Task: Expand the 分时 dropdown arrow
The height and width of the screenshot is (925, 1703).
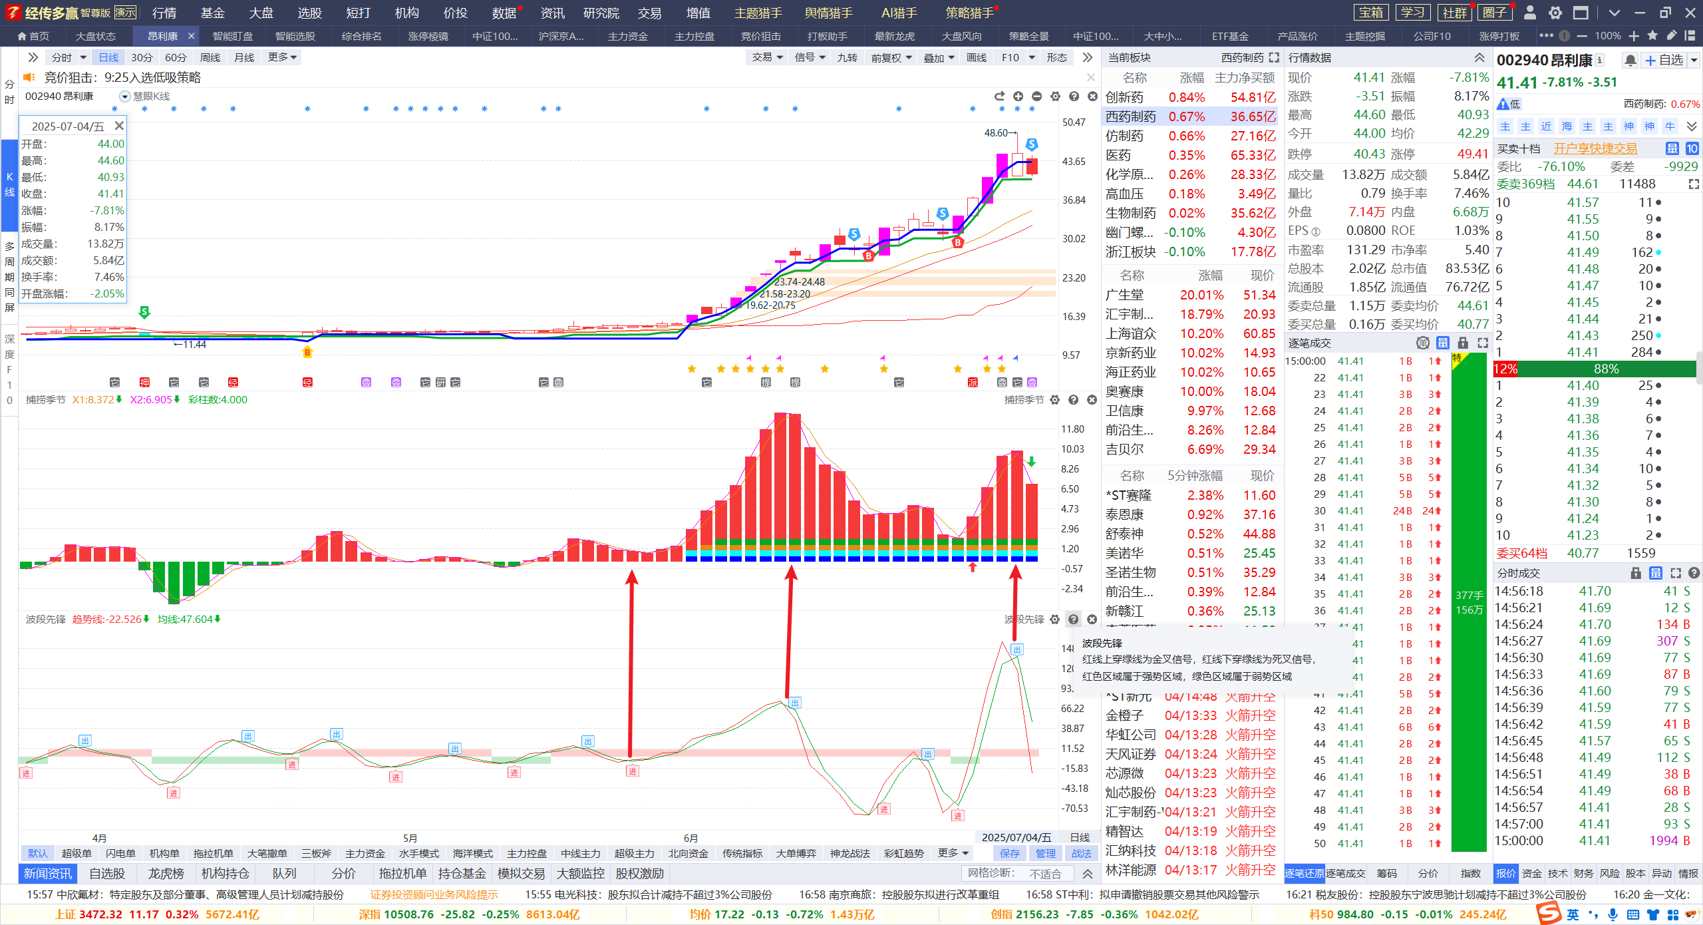Action: pyautogui.click(x=83, y=58)
